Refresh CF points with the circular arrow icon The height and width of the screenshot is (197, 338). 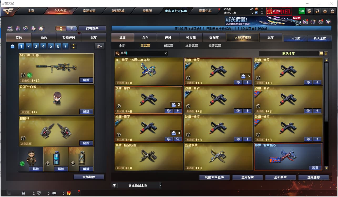[262, 13]
